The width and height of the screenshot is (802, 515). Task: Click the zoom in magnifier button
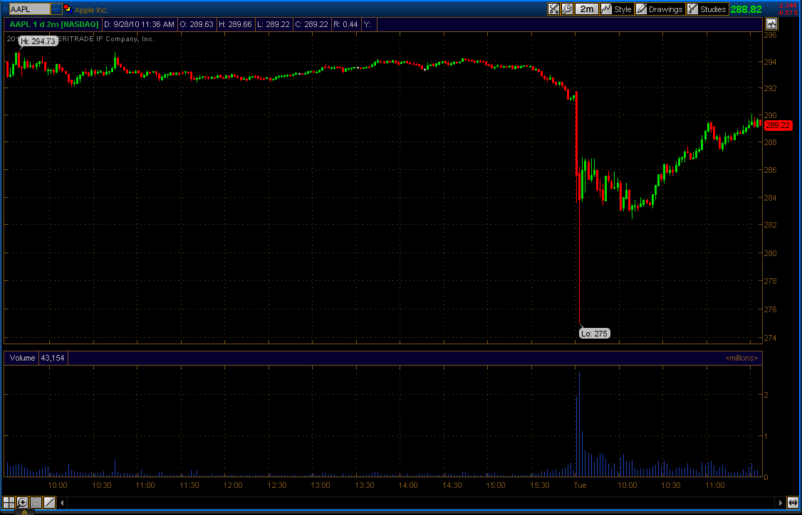pos(22,502)
